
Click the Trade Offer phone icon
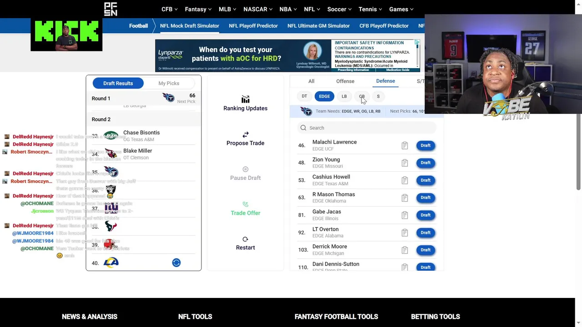point(246,204)
